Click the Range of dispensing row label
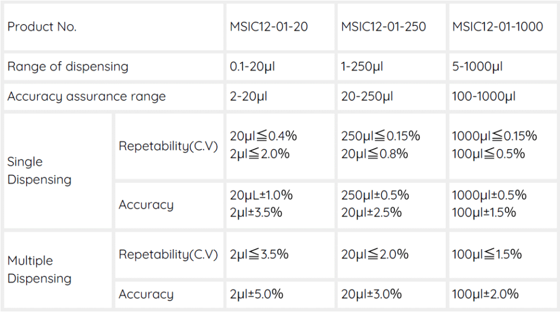560x312 pixels. 68,67
